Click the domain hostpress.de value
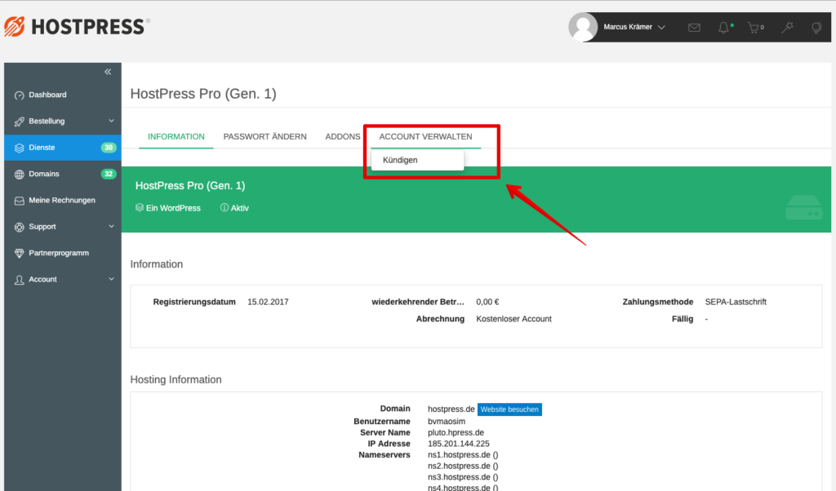 [451, 409]
